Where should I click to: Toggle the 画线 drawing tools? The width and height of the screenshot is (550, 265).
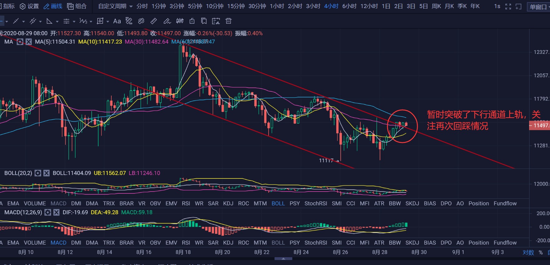point(53,6)
